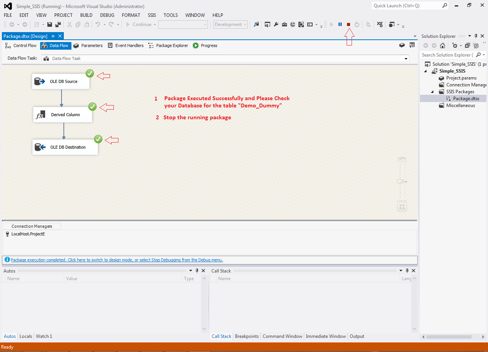The image size is (488, 352).
Task: Click the Restart debugging icon
Action: pyautogui.click(x=357, y=24)
